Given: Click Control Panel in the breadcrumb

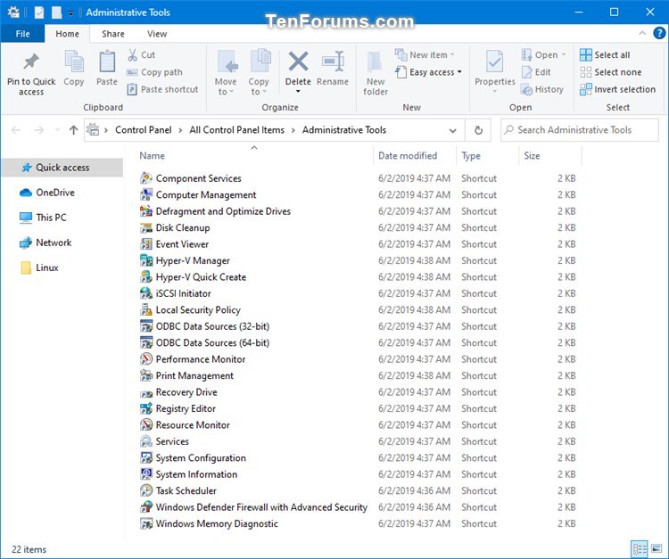Looking at the screenshot, I should tap(144, 130).
